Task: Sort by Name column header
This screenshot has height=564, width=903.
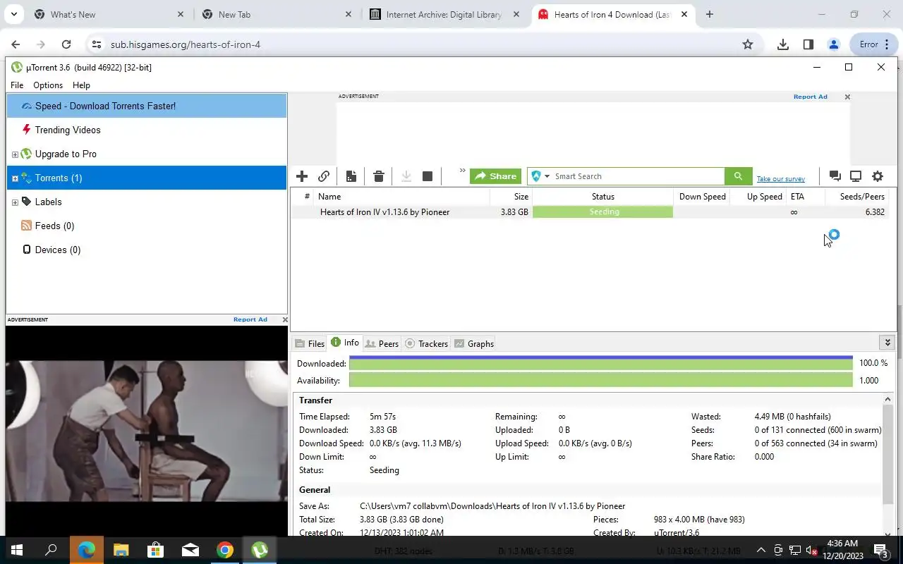Action: pyautogui.click(x=402, y=197)
